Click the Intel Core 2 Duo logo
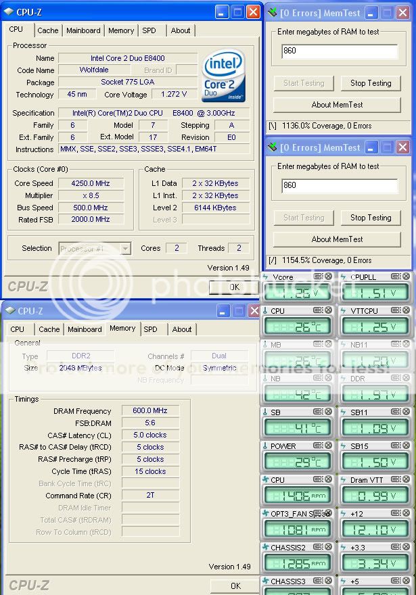 pyautogui.click(x=224, y=76)
